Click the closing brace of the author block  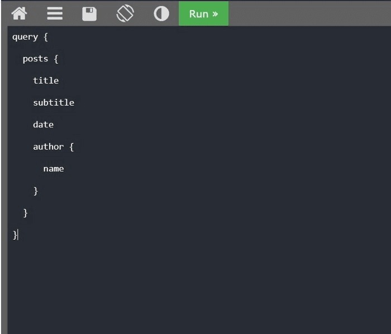pyautogui.click(x=36, y=190)
